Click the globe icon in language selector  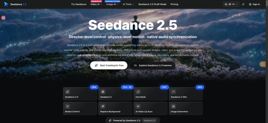[226, 4]
